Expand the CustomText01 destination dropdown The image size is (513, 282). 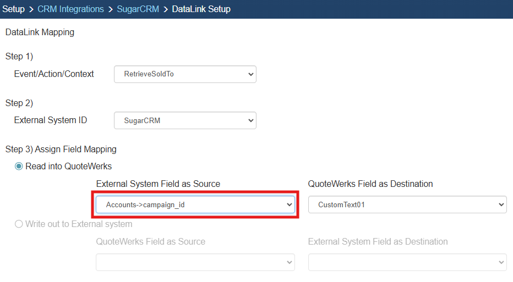(407, 205)
